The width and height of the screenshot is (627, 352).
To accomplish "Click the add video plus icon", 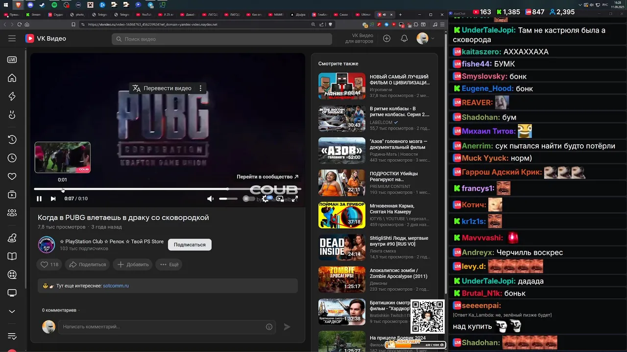I will point(386,39).
